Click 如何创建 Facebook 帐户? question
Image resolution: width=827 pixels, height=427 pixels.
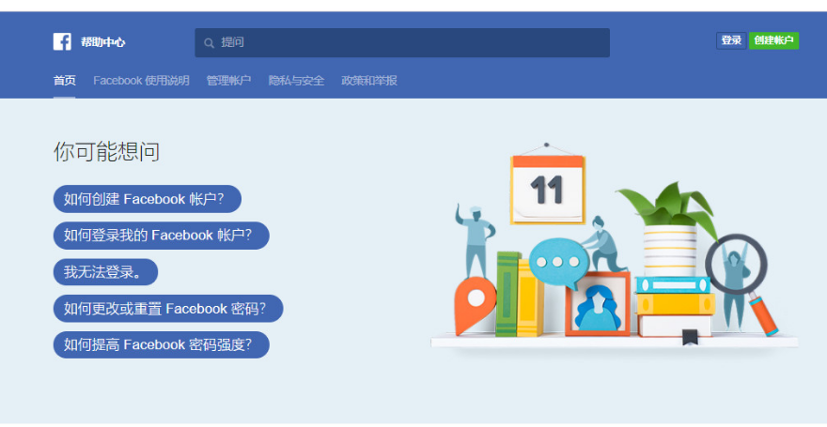pyautogui.click(x=148, y=199)
